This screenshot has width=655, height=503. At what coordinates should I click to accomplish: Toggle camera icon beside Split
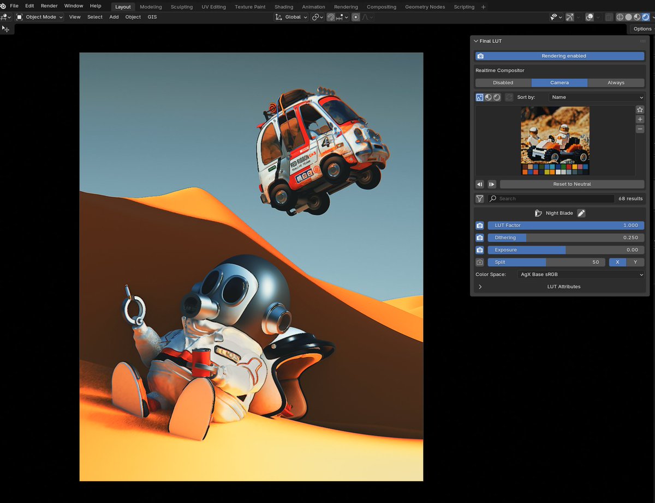click(480, 262)
